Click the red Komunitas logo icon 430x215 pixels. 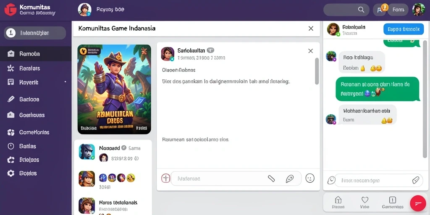(10, 10)
